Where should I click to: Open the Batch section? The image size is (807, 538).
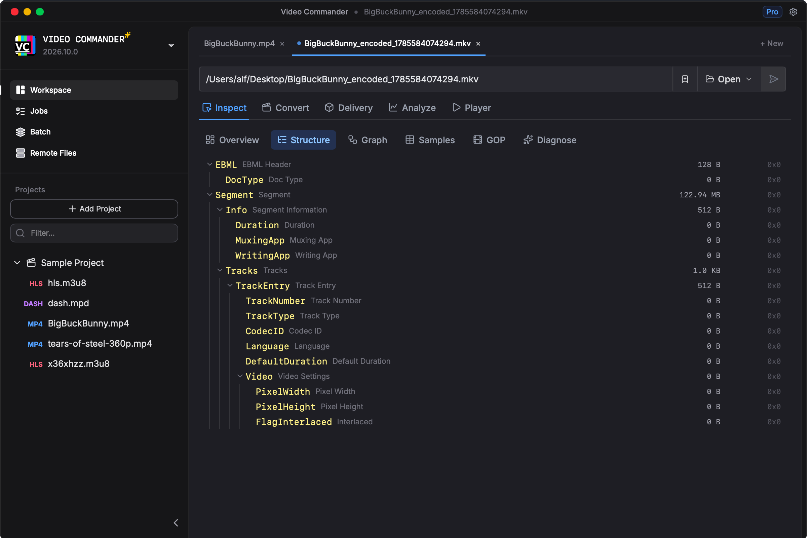(x=94, y=132)
